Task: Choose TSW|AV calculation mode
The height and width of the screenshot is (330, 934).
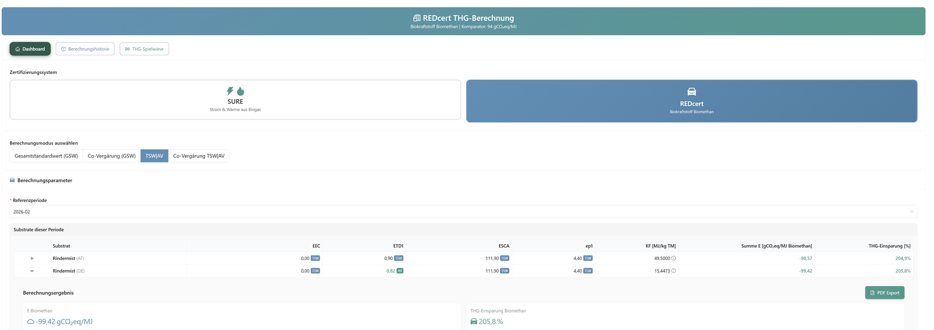Action: click(x=155, y=156)
